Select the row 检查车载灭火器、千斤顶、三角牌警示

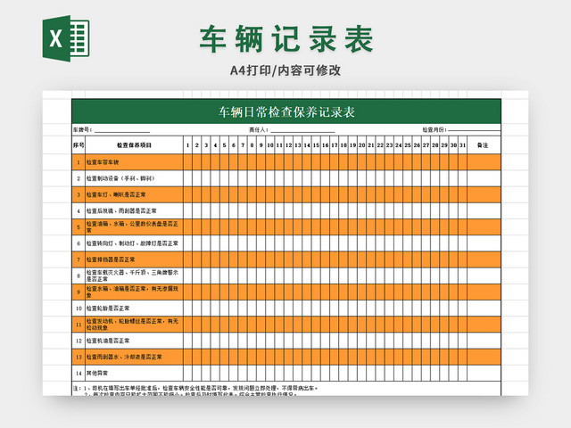pyautogui.click(x=286, y=276)
